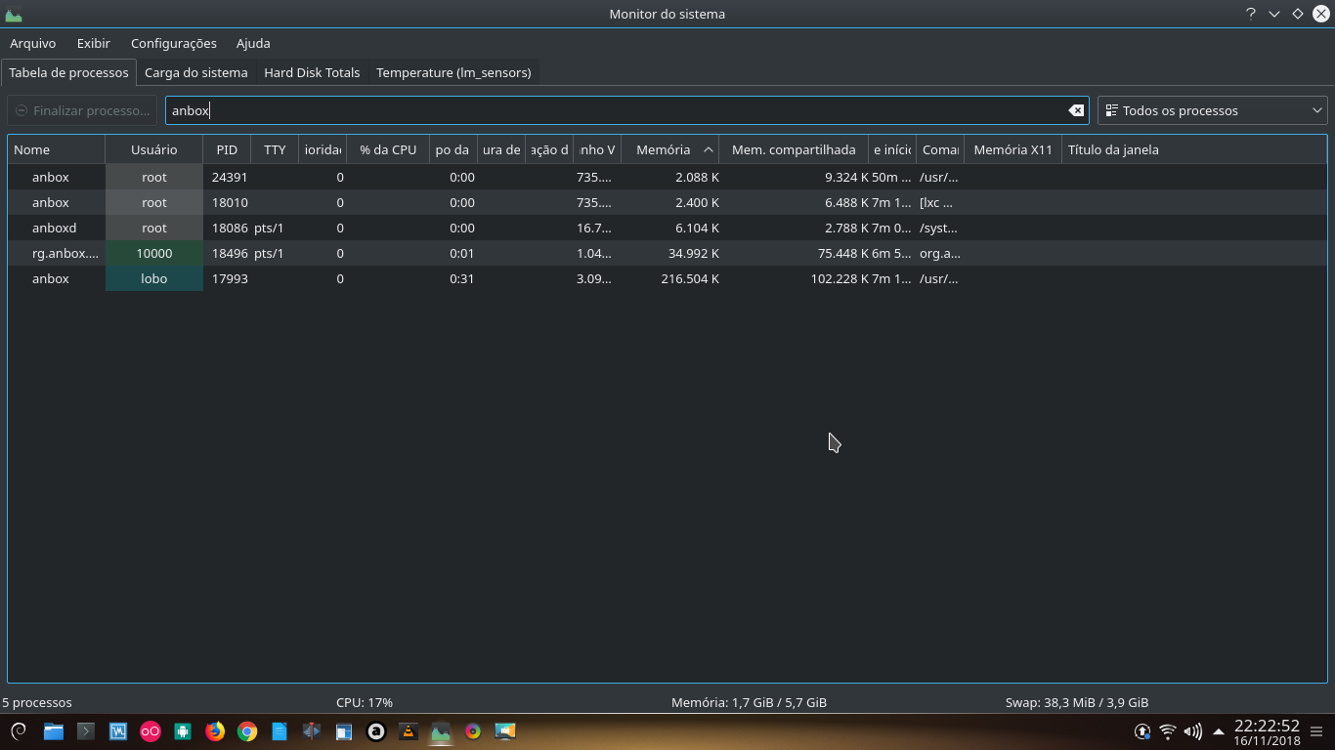The width and height of the screenshot is (1335, 750).
Task: Click the "Finalizar processo..." button
Action: tap(82, 110)
